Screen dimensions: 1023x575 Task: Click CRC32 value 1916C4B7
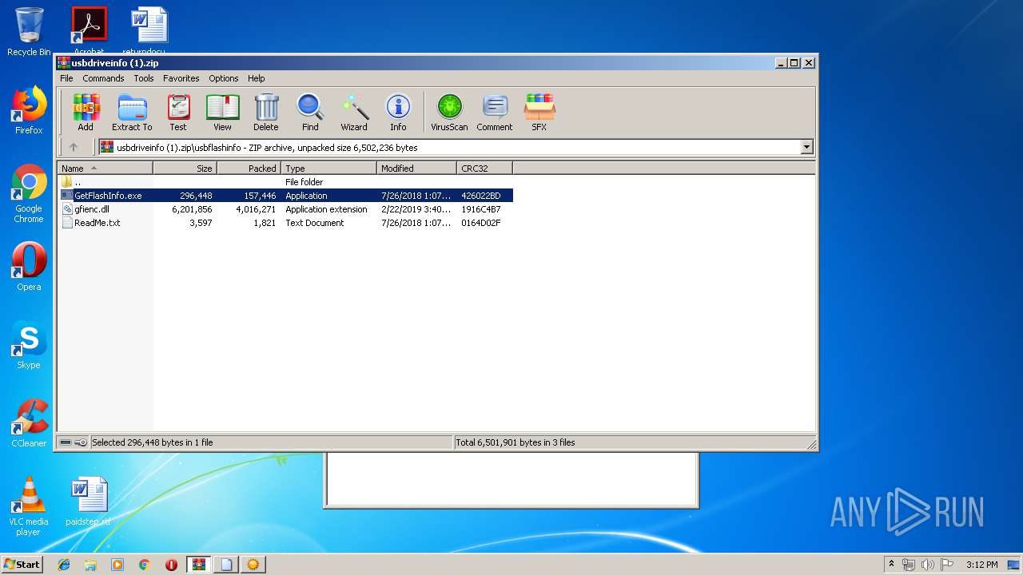pyautogui.click(x=481, y=209)
